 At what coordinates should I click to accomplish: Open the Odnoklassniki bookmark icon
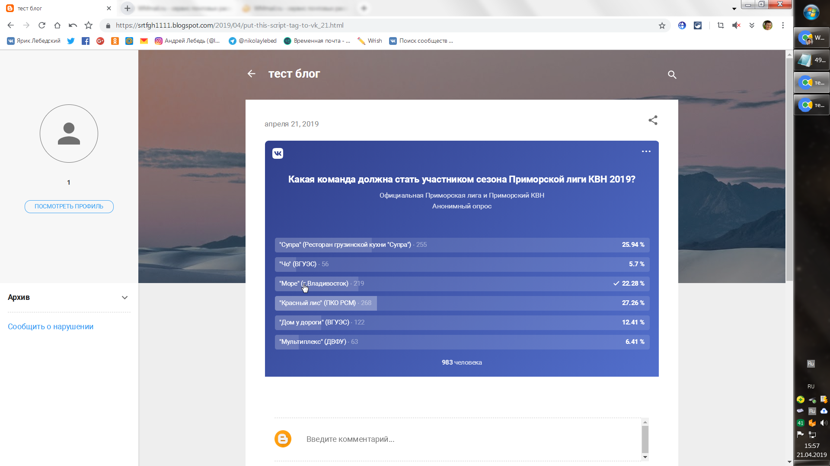point(115,41)
